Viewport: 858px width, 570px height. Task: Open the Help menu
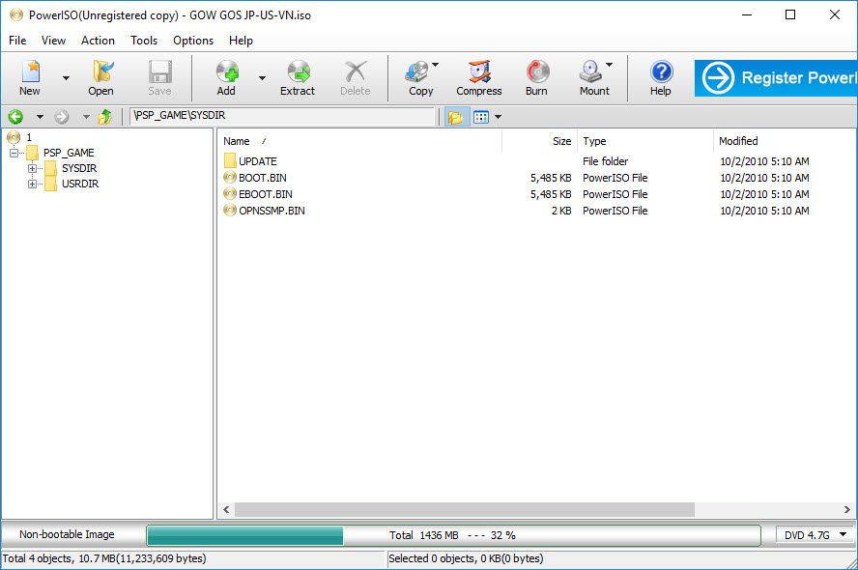click(241, 41)
